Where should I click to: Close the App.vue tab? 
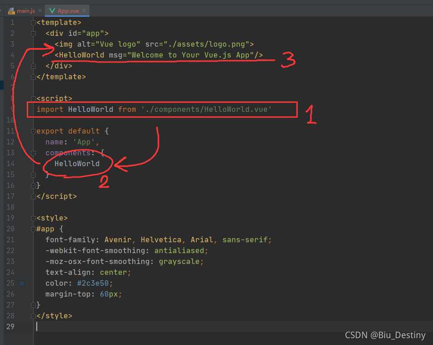[84, 10]
